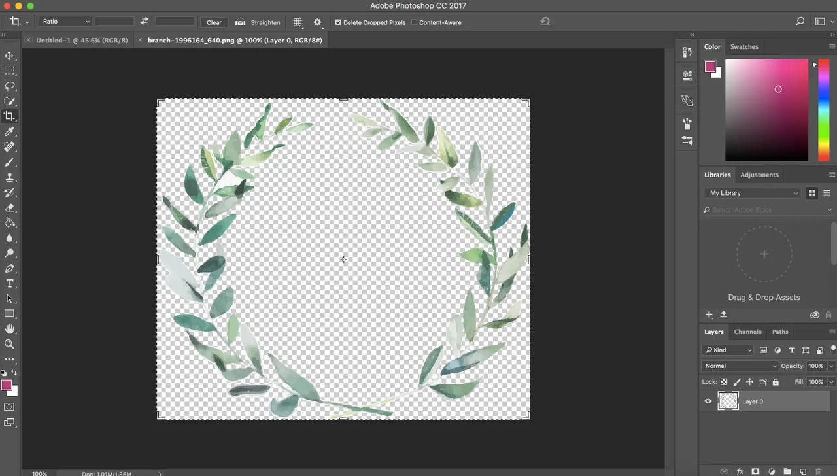This screenshot has height=476, width=837.
Task: Change the screen mode
Action: click(9, 422)
